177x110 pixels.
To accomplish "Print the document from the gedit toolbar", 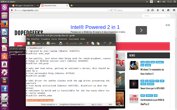I will coord(61,43).
